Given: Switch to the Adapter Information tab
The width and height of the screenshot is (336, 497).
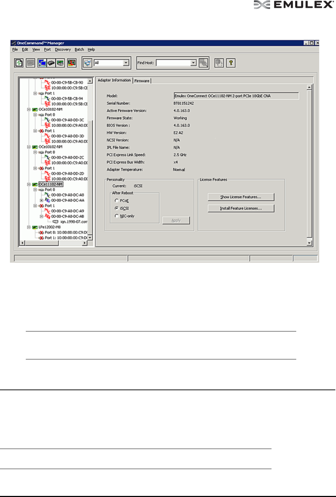Looking at the screenshot, I should pos(114,80).
